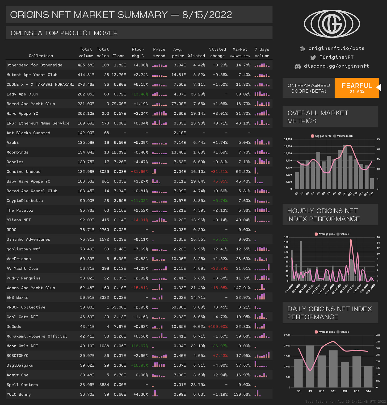Screen dimensions: 387x405
Task: Click the Twitter bird icon
Action: coord(313,57)
